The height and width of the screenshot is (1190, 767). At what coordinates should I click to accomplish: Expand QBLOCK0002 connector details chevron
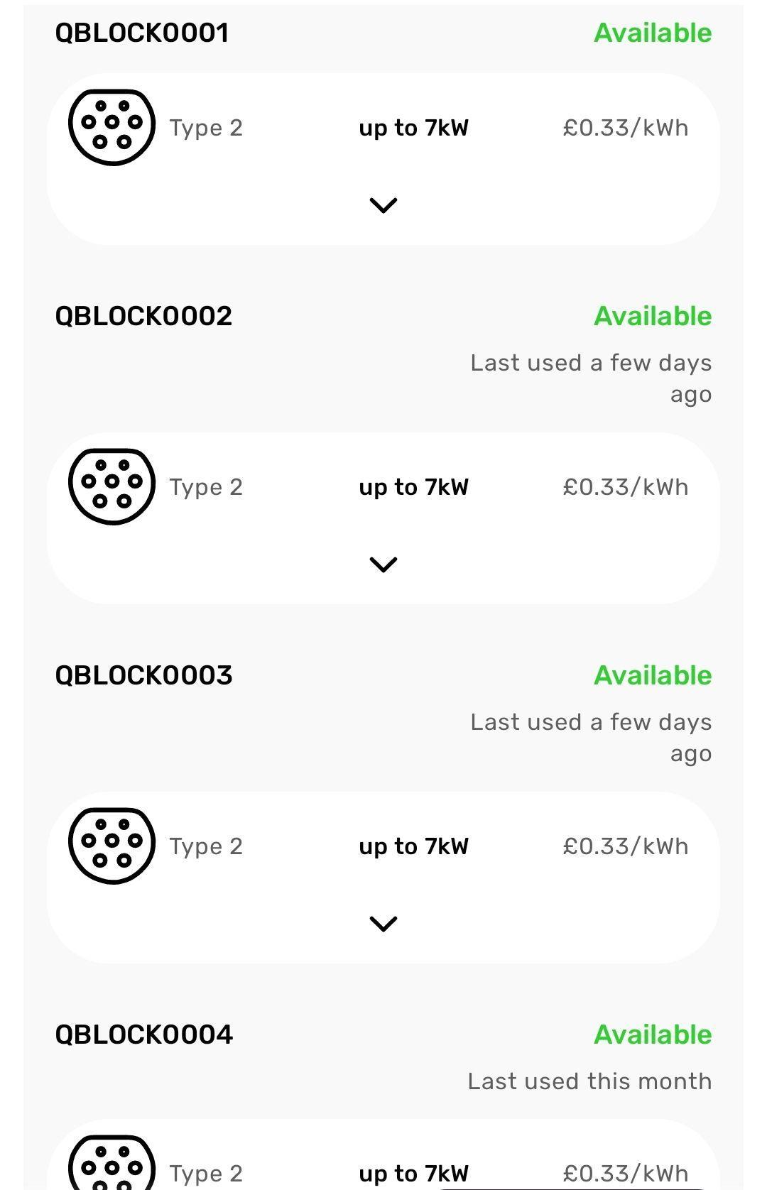(383, 564)
